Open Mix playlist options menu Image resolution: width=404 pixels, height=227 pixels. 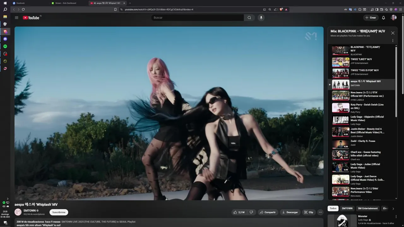coord(393,41)
